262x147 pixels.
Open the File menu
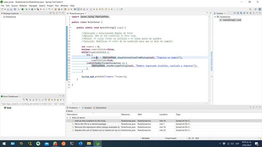(x=2, y=6)
